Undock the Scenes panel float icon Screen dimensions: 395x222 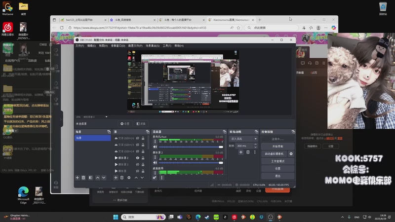tap(109, 132)
